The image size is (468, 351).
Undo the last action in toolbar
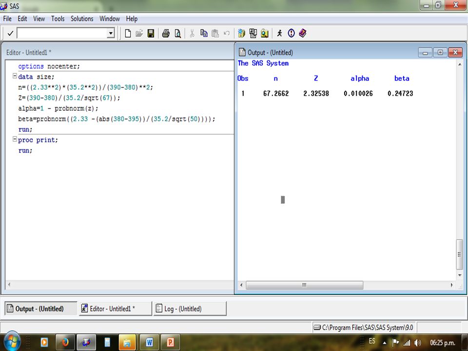click(x=227, y=33)
